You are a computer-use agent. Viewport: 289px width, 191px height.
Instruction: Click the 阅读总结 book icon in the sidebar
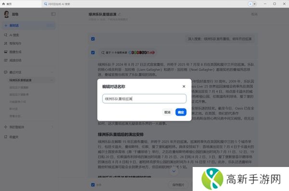point(5,60)
